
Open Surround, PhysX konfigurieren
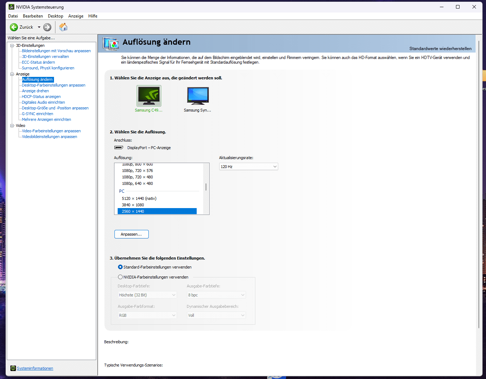pos(48,68)
